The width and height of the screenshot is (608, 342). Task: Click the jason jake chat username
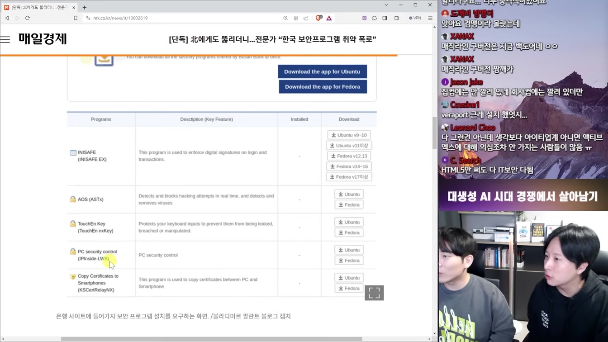pyautogui.click(x=466, y=82)
